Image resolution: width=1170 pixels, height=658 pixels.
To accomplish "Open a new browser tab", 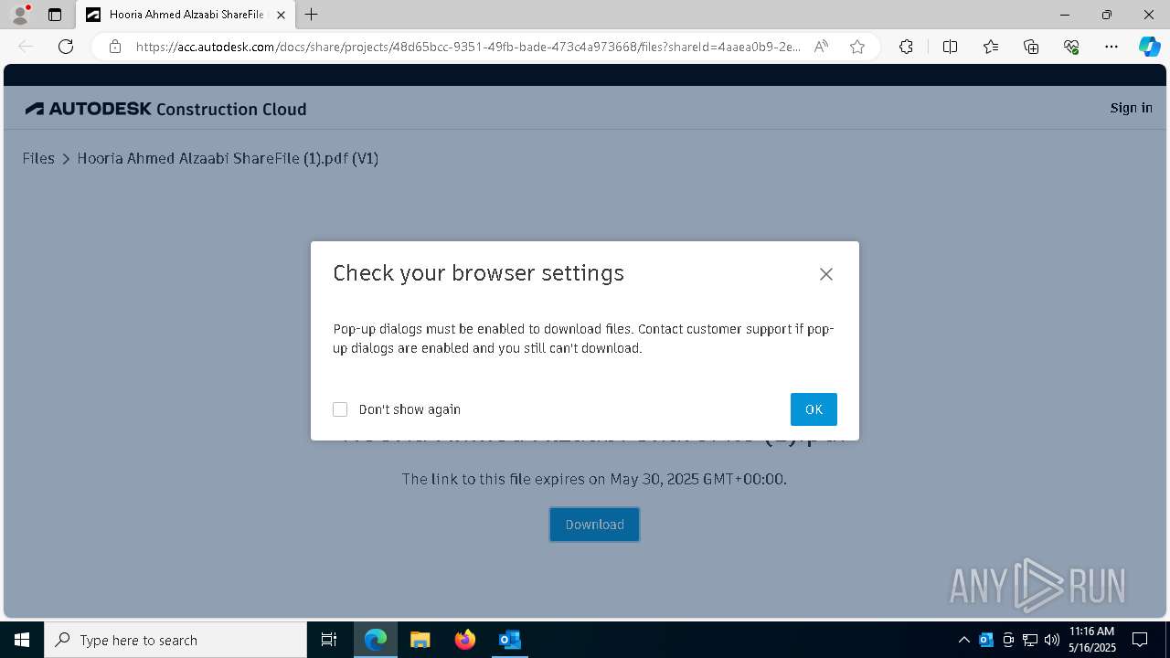I will [x=312, y=15].
